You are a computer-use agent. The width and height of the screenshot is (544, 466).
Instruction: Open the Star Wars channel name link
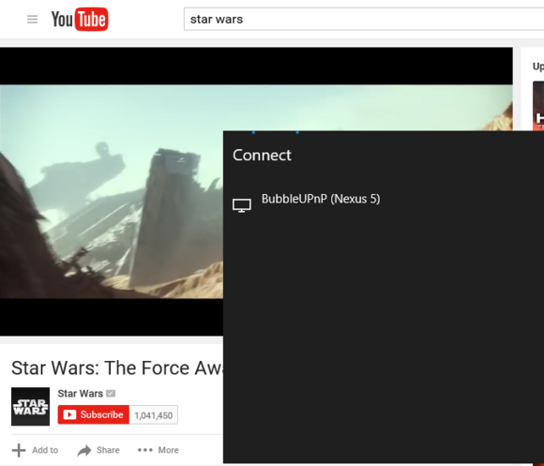point(80,394)
